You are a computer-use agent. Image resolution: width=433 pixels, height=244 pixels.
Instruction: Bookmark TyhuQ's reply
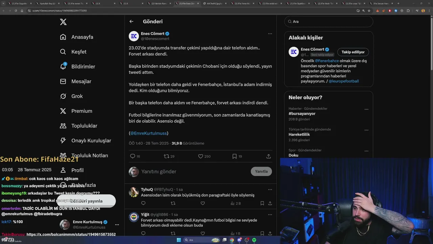262,203
